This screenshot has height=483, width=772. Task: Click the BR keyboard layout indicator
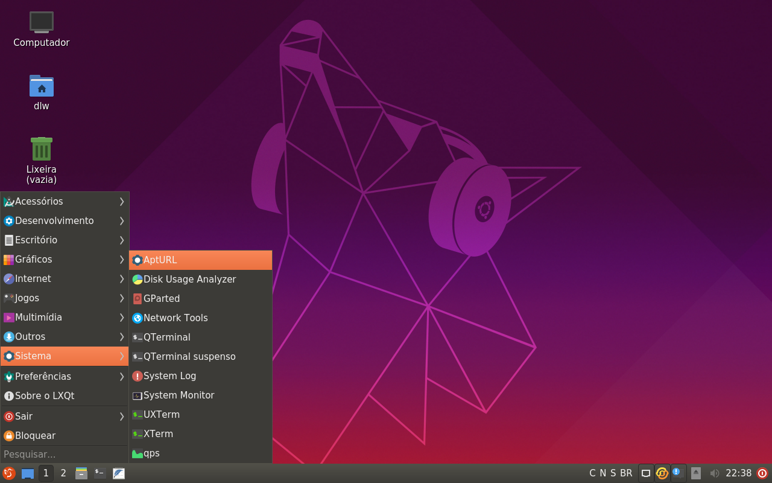pyautogui.click(x=626, y=473)
